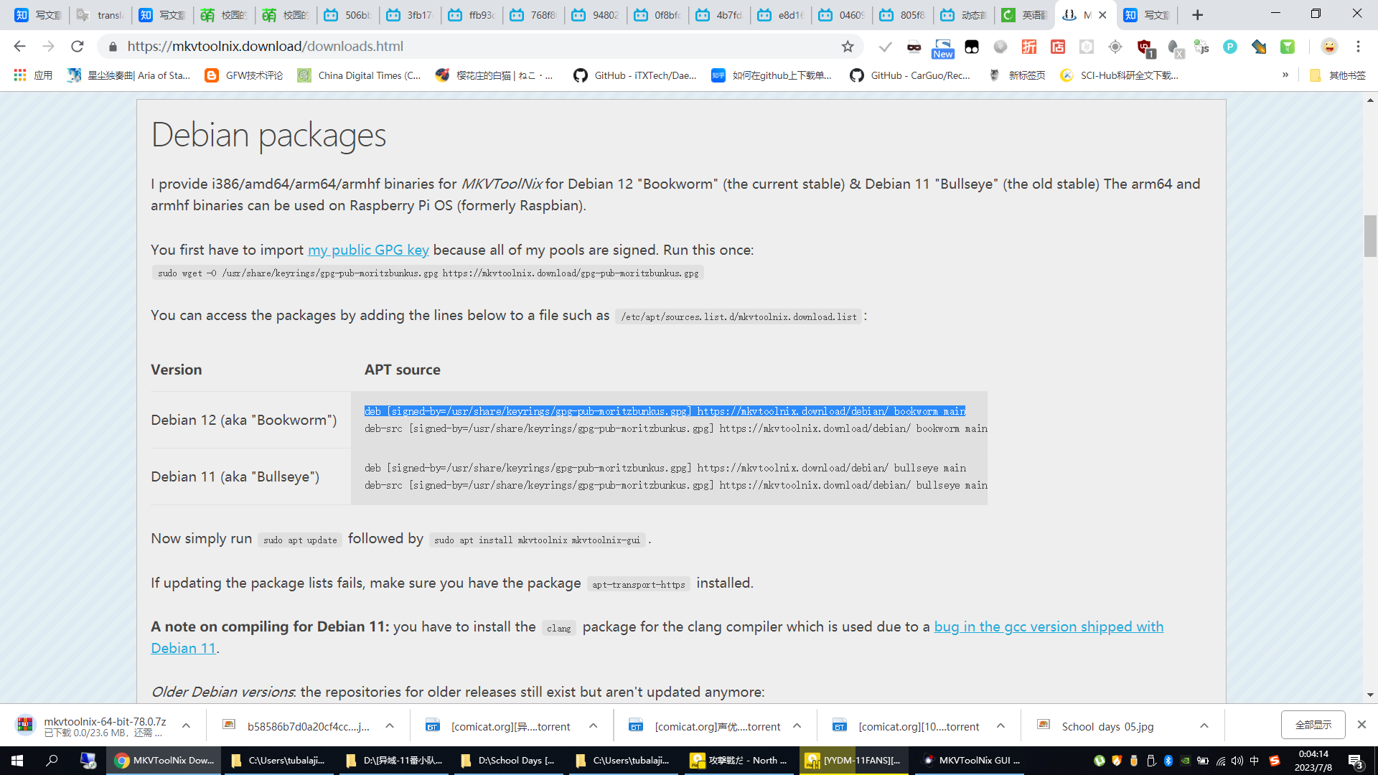The height and width of the screenshot is (775, 1378).
Task: Open the Chrome three-dot menu
Action: click(1358, 47)
